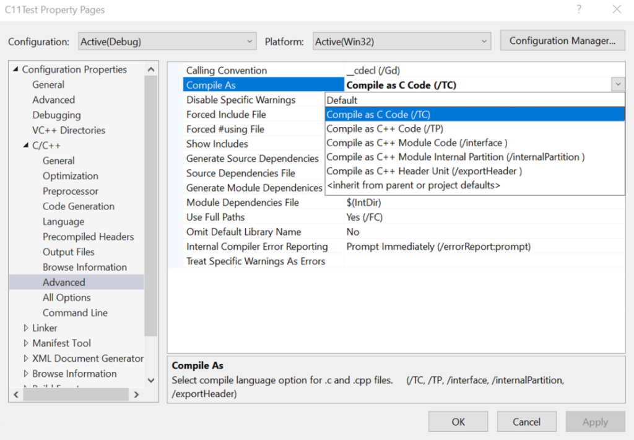Open the Command Line page

pos(74,312)
